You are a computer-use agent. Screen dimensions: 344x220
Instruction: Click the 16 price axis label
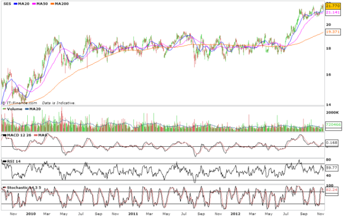click(x=328, y=75)
